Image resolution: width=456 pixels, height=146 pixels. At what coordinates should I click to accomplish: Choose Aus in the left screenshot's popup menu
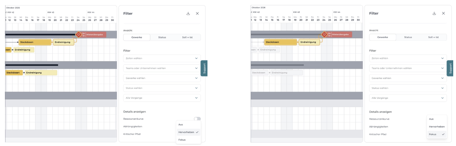point(189,124)
